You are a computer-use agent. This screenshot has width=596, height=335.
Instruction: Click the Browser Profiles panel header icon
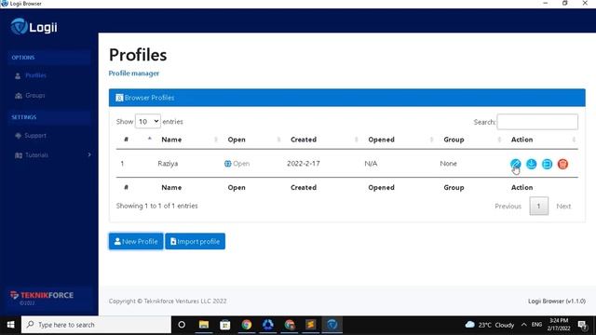point(119,98)
